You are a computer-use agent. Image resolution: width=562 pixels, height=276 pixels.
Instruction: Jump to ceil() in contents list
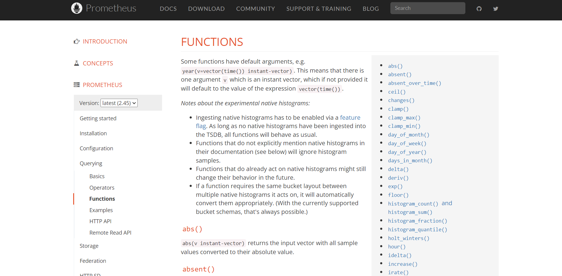[x=397, y=92]
